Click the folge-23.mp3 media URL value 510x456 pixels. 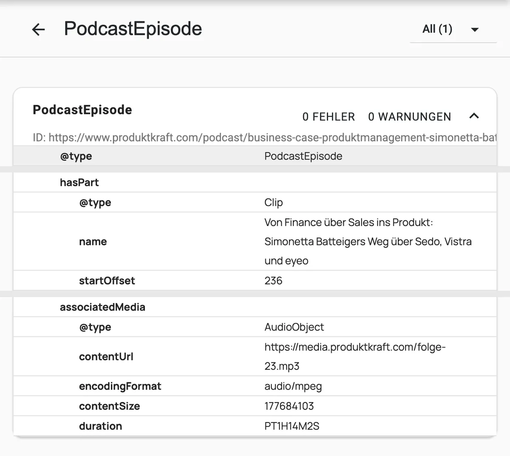[355, 356]
